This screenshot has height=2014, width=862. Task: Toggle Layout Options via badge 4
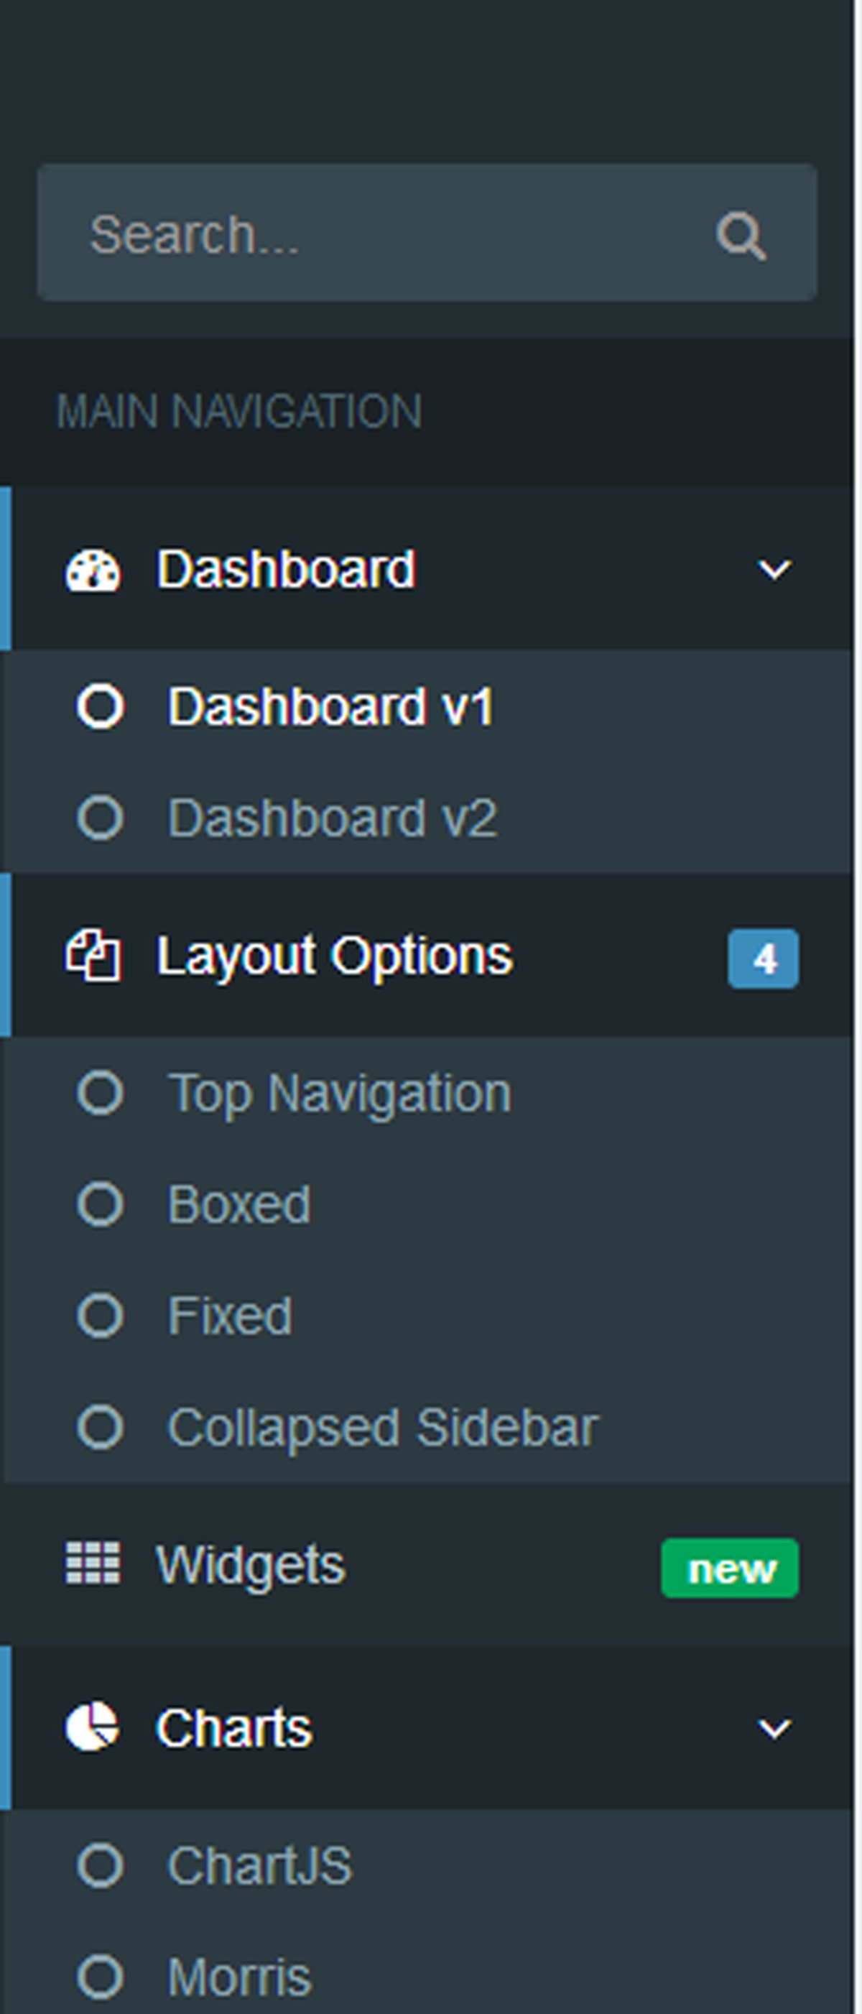click(x=764, y=958)
